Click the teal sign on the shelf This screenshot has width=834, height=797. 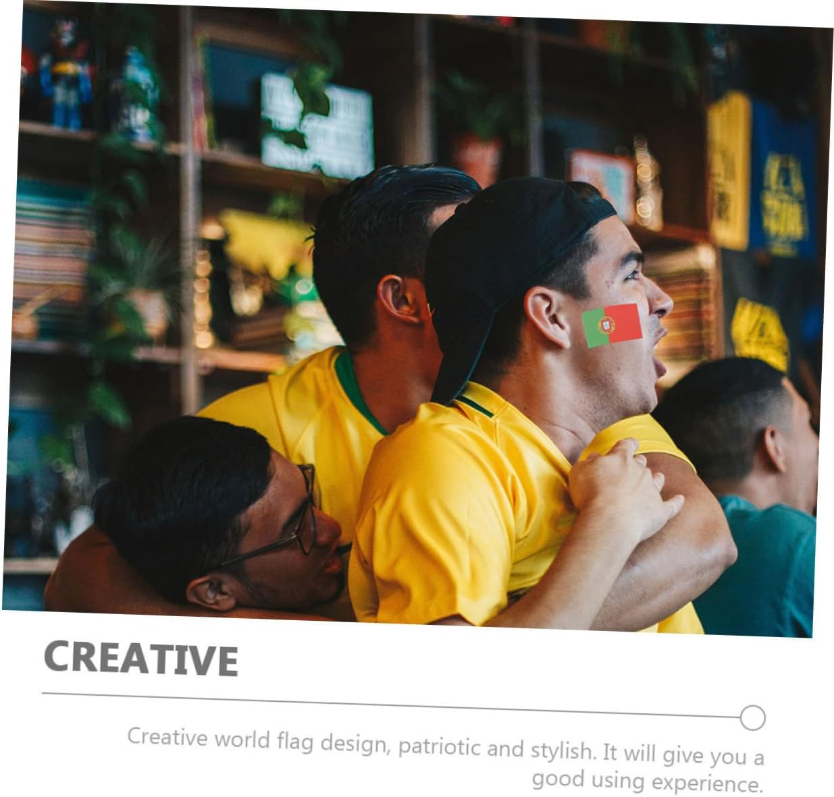click(x=317, y=126)
